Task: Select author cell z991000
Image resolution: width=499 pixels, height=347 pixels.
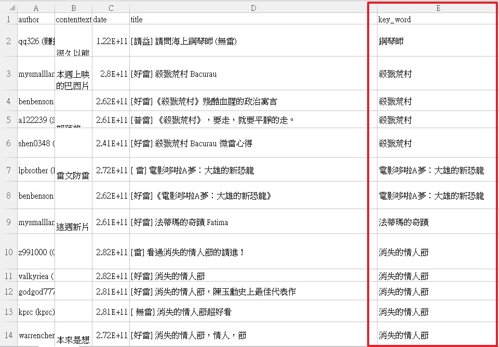Action: coord(36,252)
